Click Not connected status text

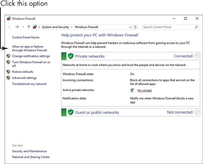coord(180,112)
